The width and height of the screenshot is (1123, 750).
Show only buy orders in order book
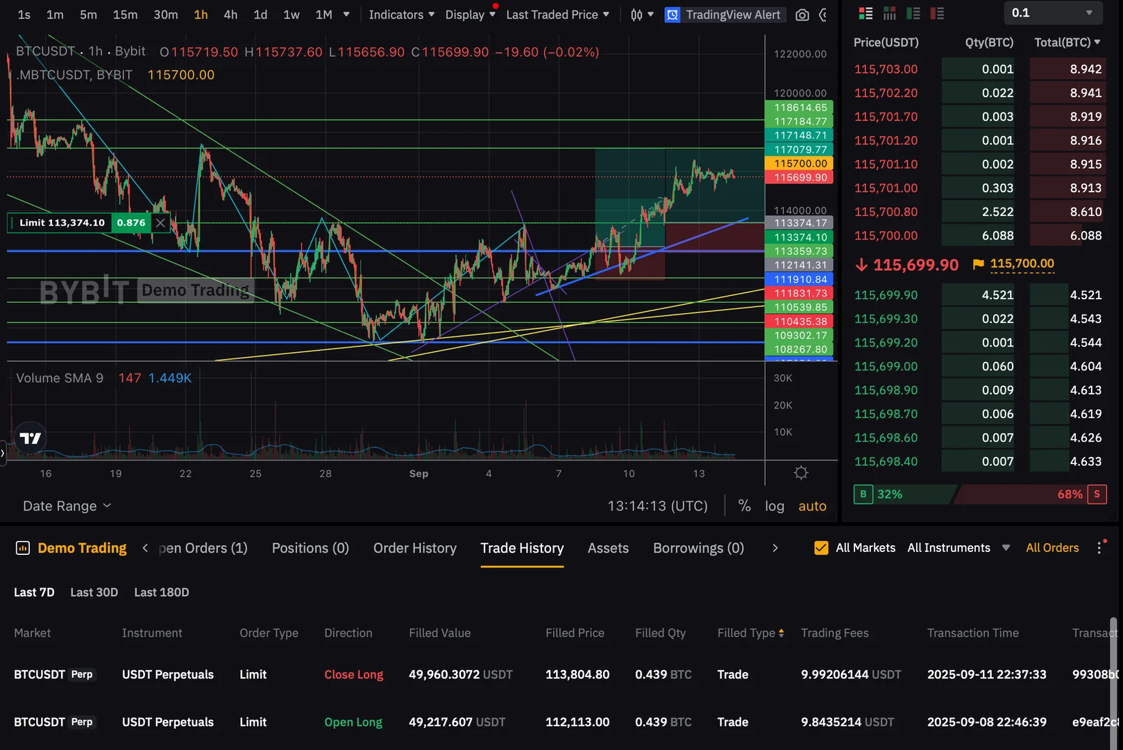(913, 13)
